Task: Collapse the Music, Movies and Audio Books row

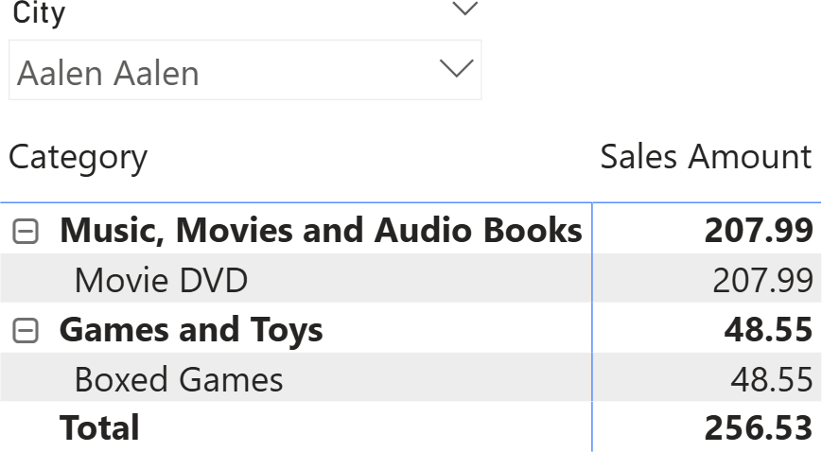Action: point(26,232)
